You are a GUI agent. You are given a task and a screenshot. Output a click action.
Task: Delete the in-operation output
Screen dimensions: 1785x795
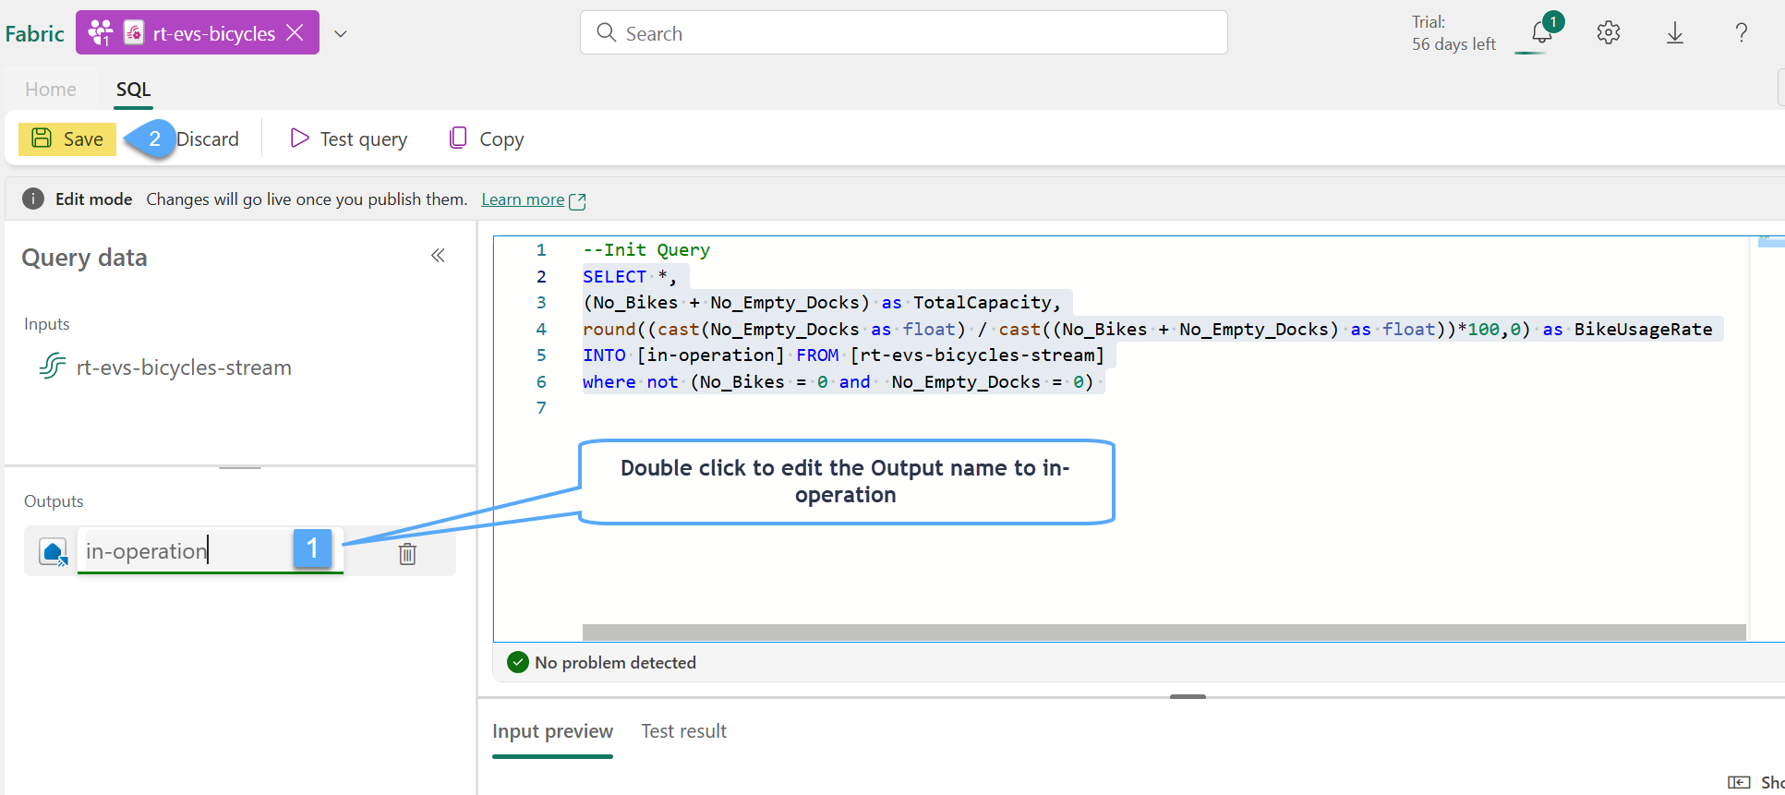(407, 553)
